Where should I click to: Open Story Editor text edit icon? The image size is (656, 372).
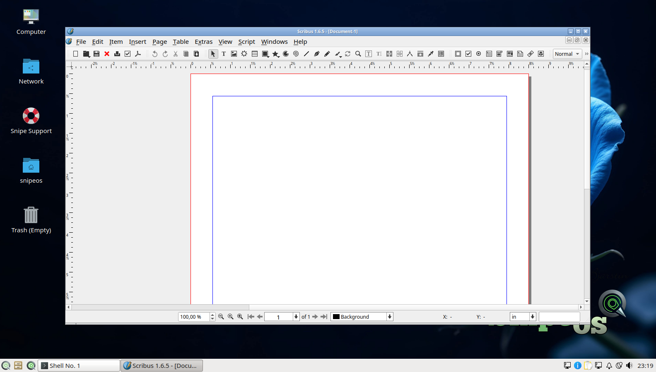379,54
